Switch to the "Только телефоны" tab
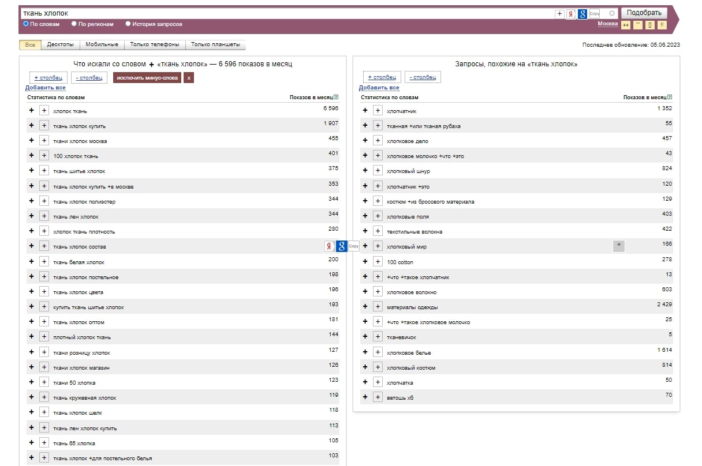The image size is (702, 466). tap(154, 44)
